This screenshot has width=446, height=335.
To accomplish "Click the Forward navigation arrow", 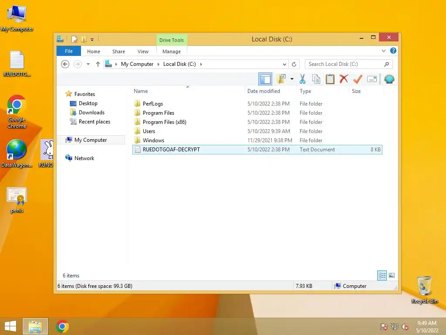I will [78, 64].
